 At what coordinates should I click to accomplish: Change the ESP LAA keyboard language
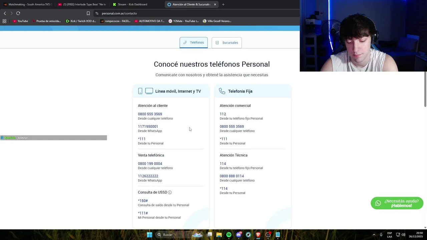tap(390, 235)
